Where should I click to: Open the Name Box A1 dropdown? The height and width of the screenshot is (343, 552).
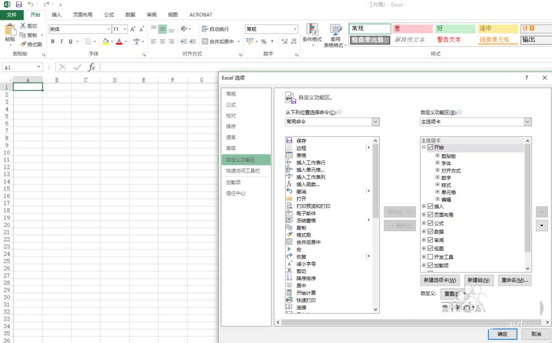[39, 67]
